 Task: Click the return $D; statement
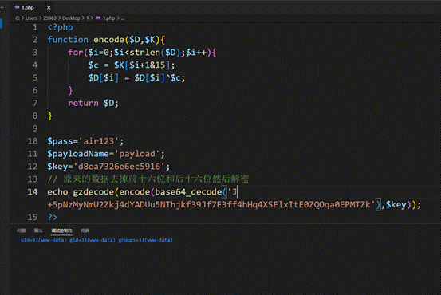coord(93,103)
